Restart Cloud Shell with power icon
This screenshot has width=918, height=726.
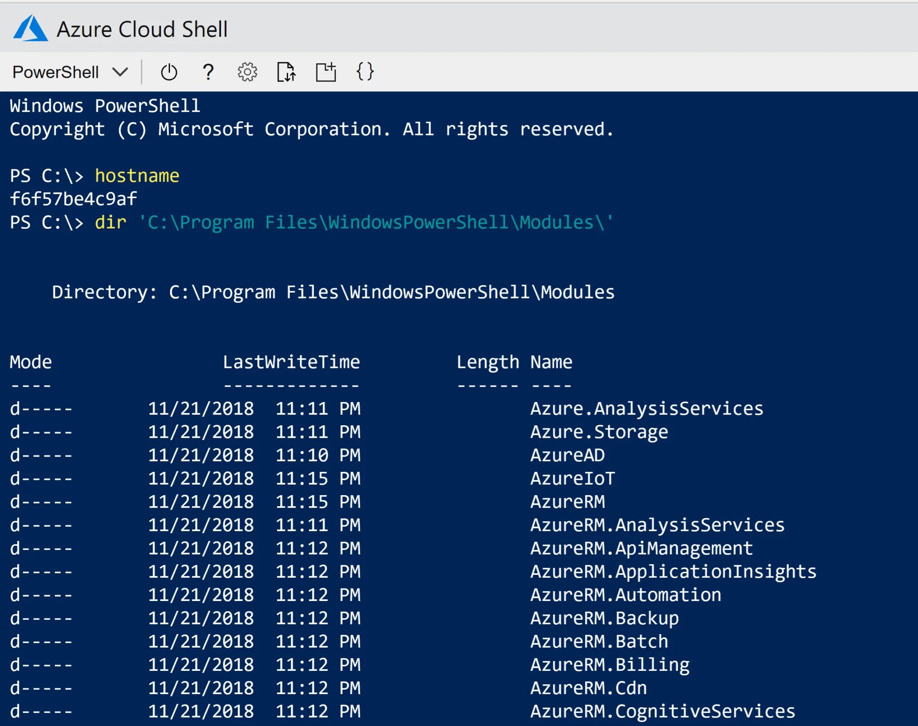coord(169,72)
